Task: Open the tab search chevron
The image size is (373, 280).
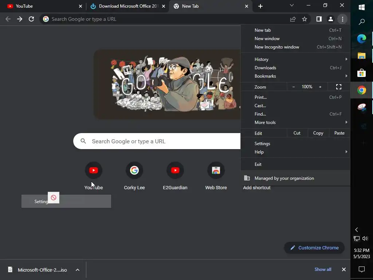Action: click(292, 5)
